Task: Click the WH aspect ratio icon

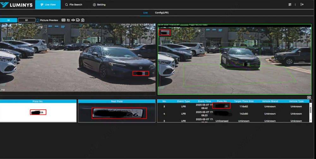Action: pyautogui.click(x=64, y=20)
